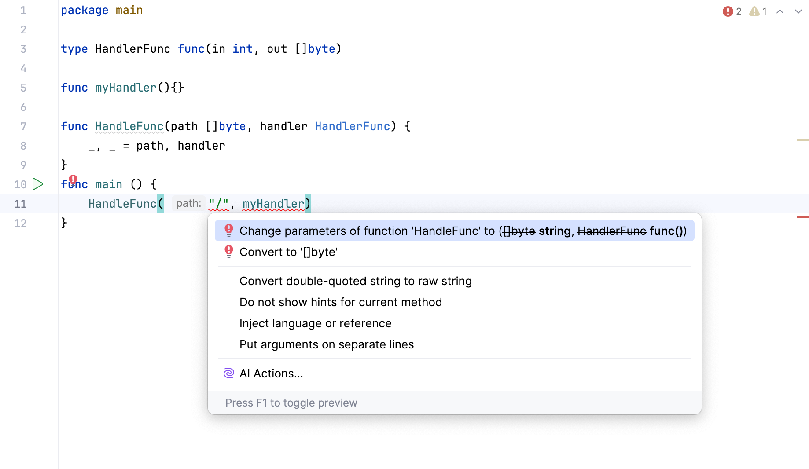809x469 pixels.
Task: Click the AI Actions spiral icon
Action: [x=228, y=373]
